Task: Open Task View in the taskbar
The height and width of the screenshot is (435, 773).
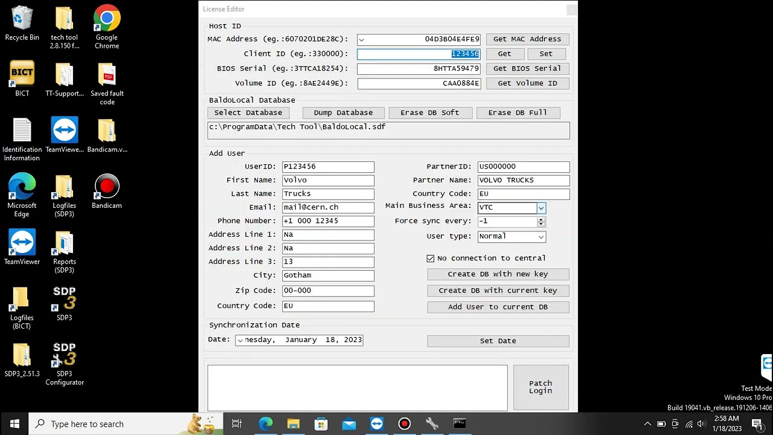Action: click(237, 424)
